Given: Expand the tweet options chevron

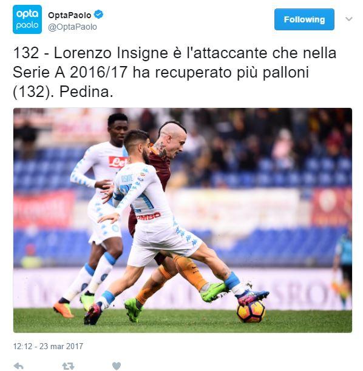Looking at the screenshot, I should point(349,19).
